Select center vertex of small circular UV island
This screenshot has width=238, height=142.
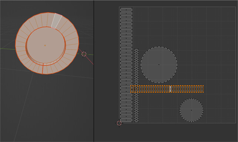[191, 110]
